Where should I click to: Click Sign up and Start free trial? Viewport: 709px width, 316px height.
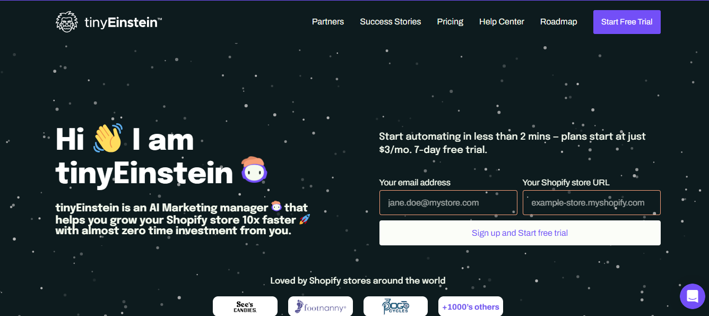(520, 233)
